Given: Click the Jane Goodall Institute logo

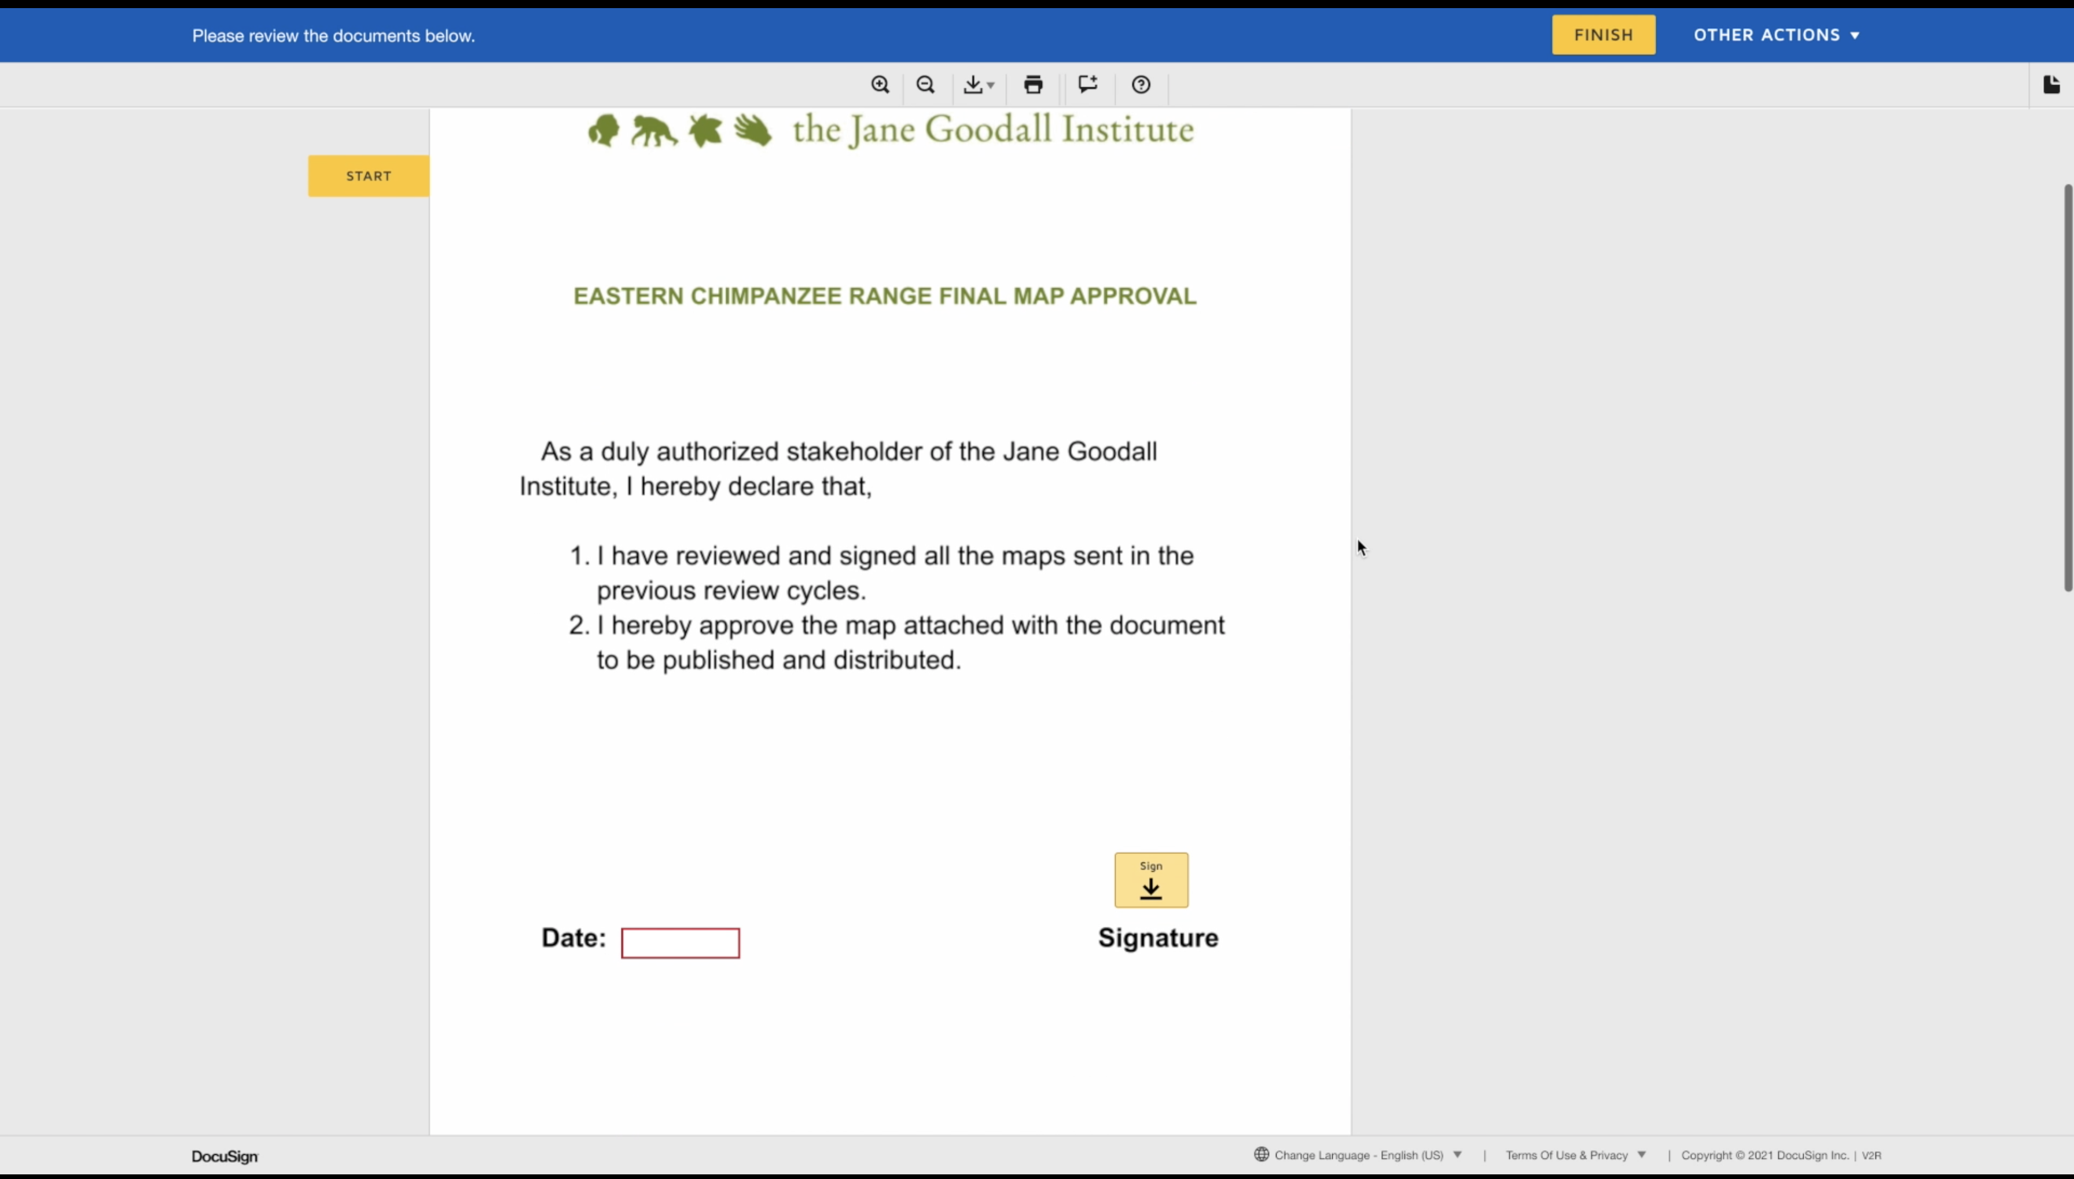Looking at the screenshot, I should [x=890, y=130].
